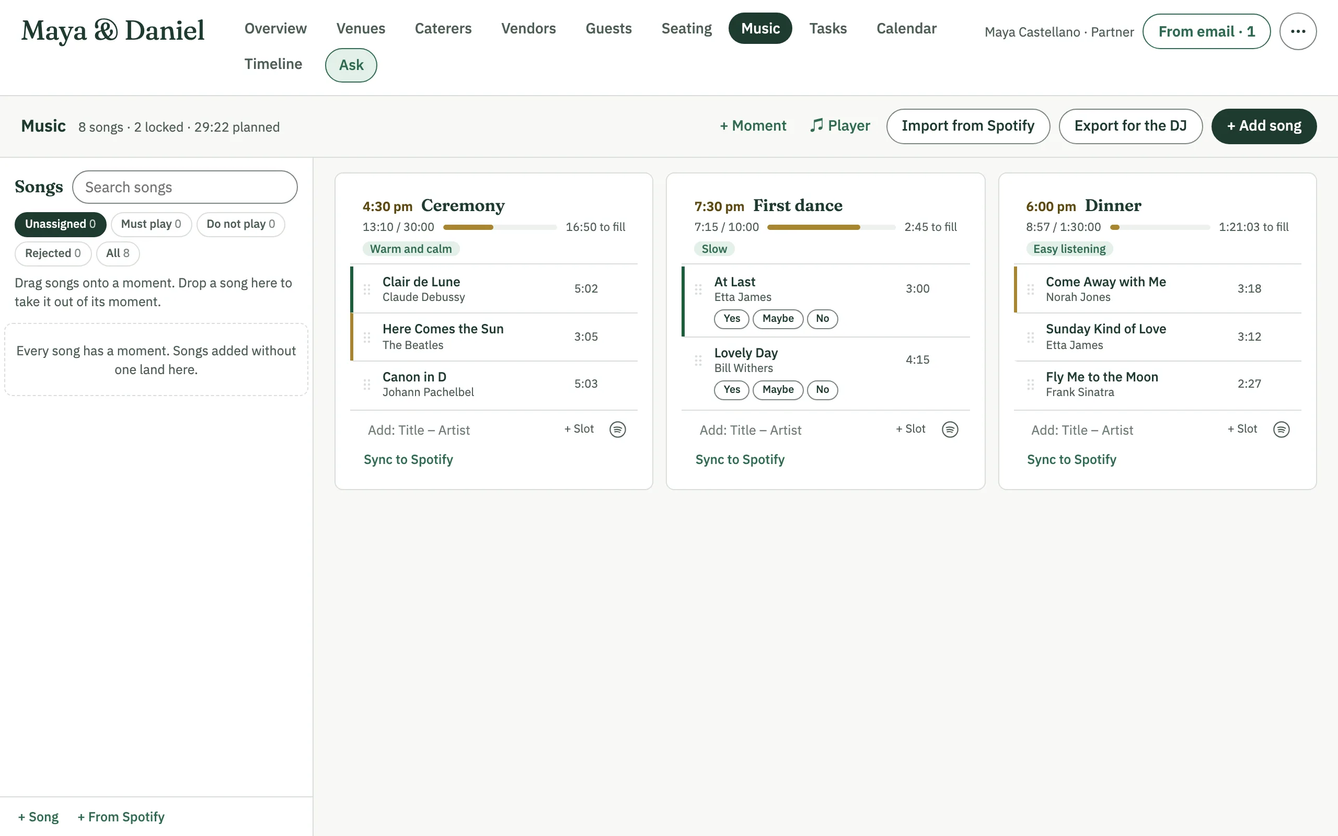The height and width of the screenshot is (836, 1338).
Task: Grab the drag handle for Lovely Day
Action: click(698, 361)
